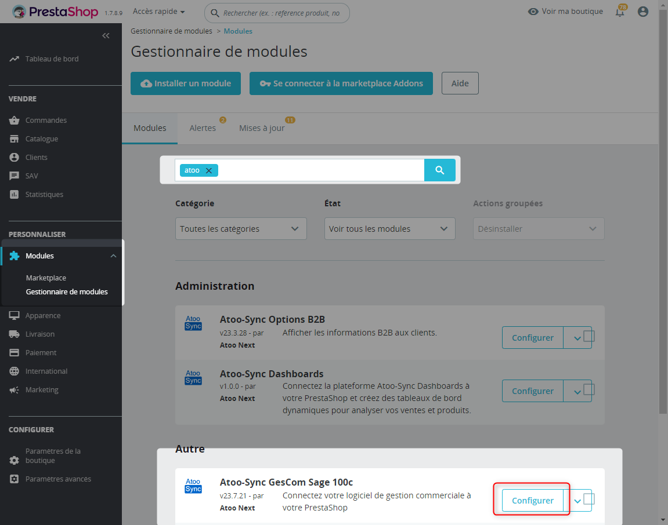Click the eye icon beside Voir ma boutique
Screen dimensions: 668x525
pos(533,12)
